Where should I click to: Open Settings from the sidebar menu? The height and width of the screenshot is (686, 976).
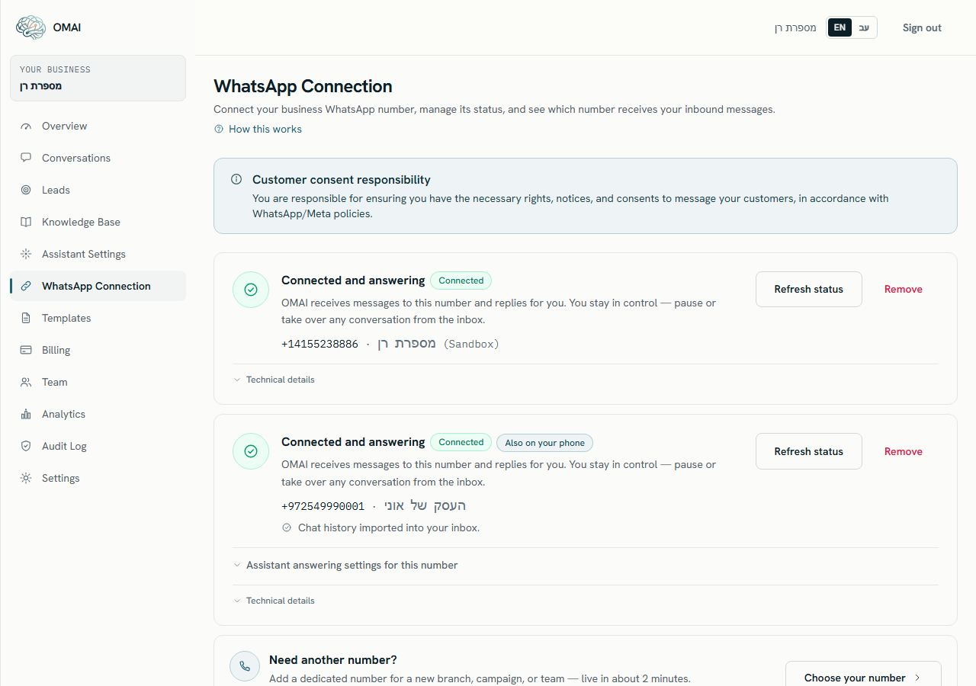[x=98, y=479]
